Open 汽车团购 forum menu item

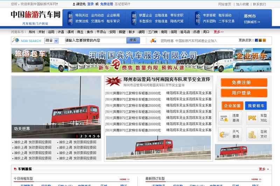point(209,21)
